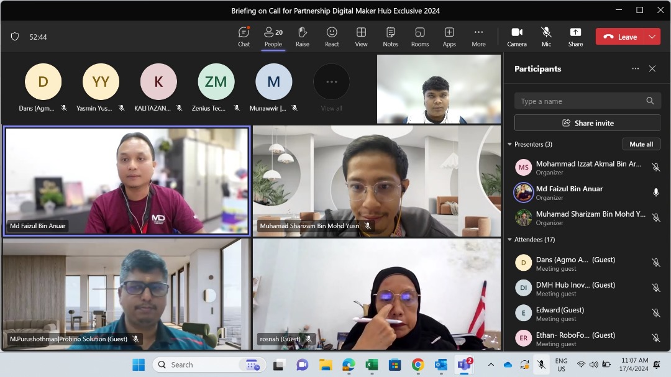Change the meeting View layout
The image size is (671, 377).
361,36
